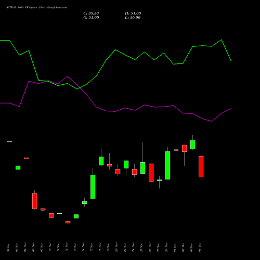Image resolution: width=260 pixels, height=260 pixels.
Task: Click the '04 Dec' date label
Action: coord(200,248)
